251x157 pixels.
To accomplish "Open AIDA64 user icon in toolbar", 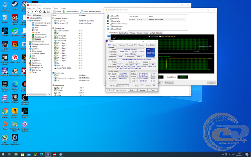I will click(44, 12).
